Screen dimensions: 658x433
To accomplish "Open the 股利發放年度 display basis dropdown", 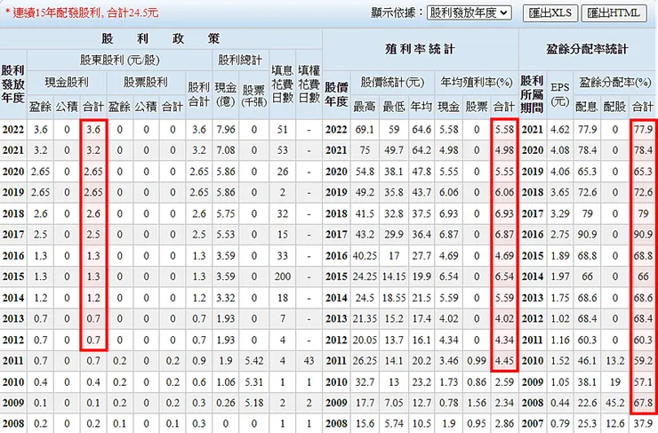I will coord(469,12).
